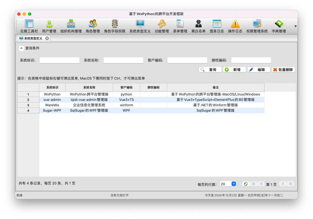Click the python 客户编码 cell
This screenshot has width=313, height=219.
126,94
